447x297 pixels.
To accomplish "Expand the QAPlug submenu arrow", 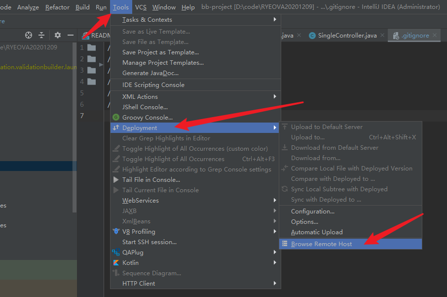I will [275, 252].
